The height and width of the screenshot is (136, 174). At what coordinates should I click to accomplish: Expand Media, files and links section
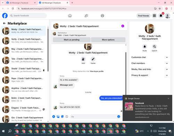[x=150, y=69]
